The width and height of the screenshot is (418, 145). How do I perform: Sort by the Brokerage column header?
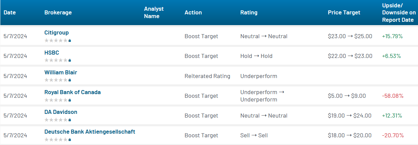click(x=58, y=13)
